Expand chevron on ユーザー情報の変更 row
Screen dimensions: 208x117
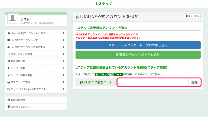[63, 75]
